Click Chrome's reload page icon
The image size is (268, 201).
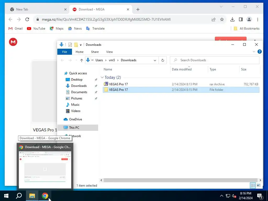coord(27,19)
